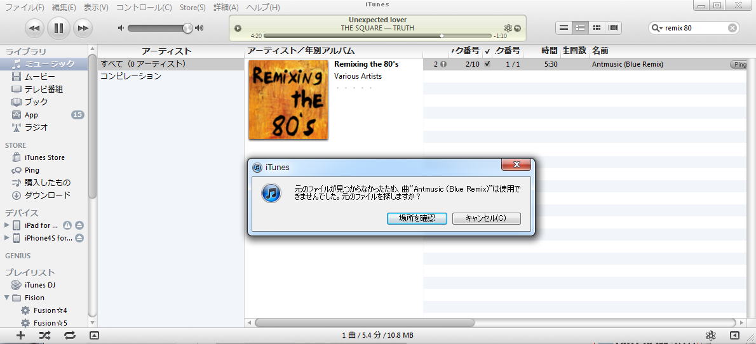Open the search options magnifier dropdown
This screenshot has width=756, height=344.
657,28
